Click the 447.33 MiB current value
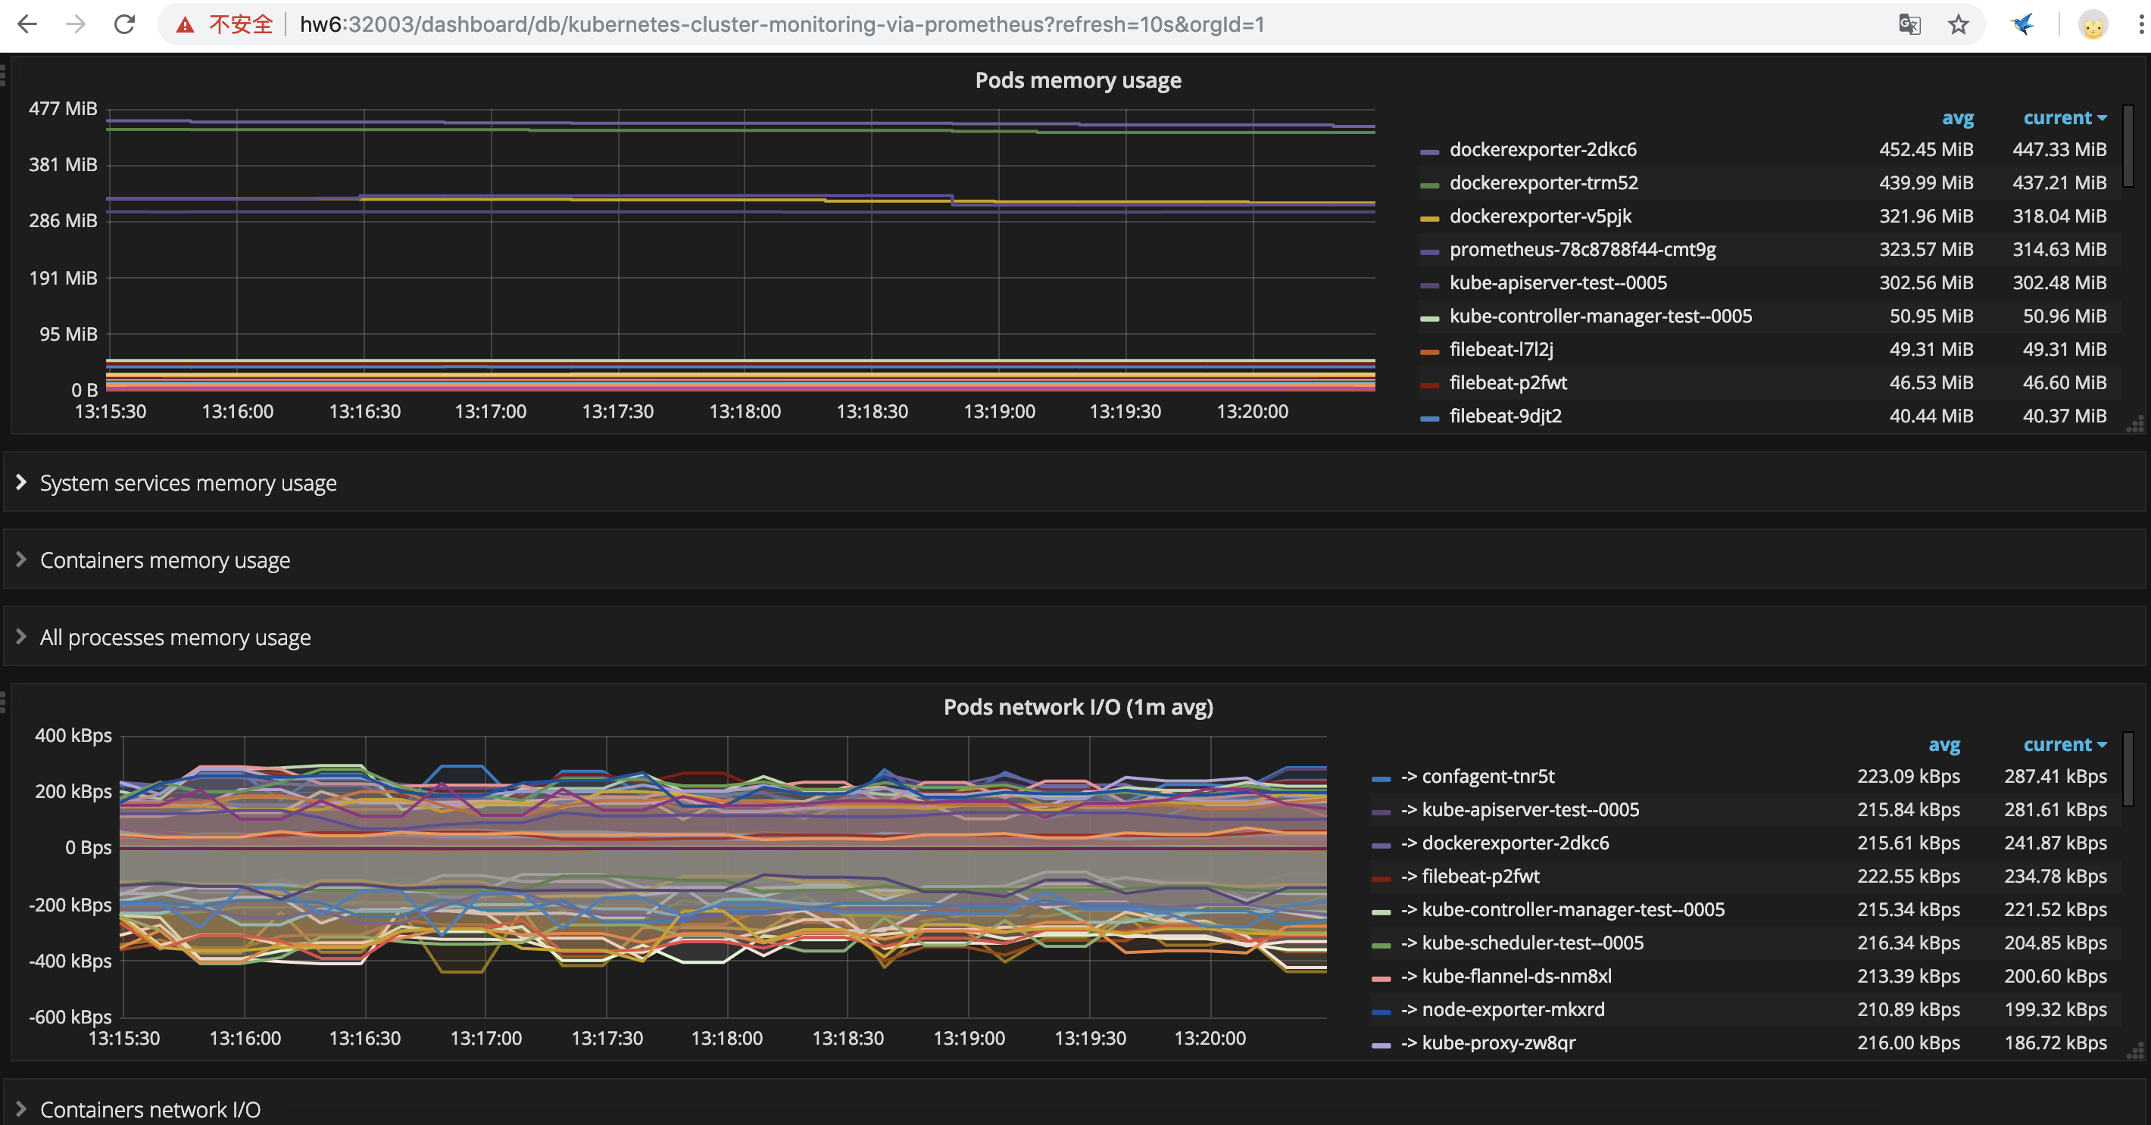Screen dimensions: 2151x1125 pos(2059,149)
